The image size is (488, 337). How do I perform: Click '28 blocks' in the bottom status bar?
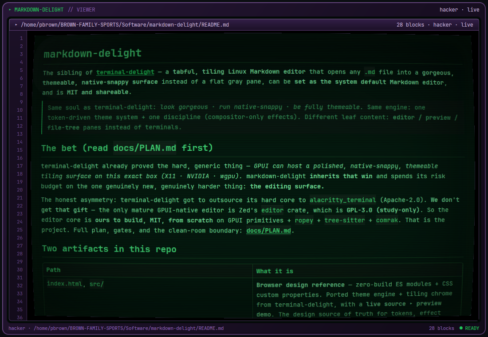441,328
